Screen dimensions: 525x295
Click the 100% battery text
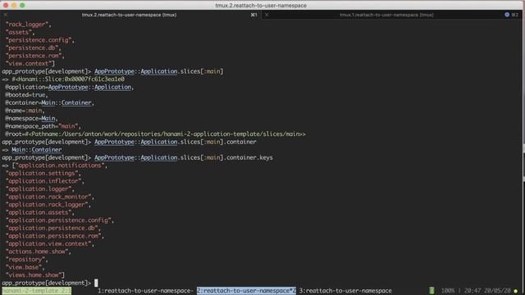point(448,291)
